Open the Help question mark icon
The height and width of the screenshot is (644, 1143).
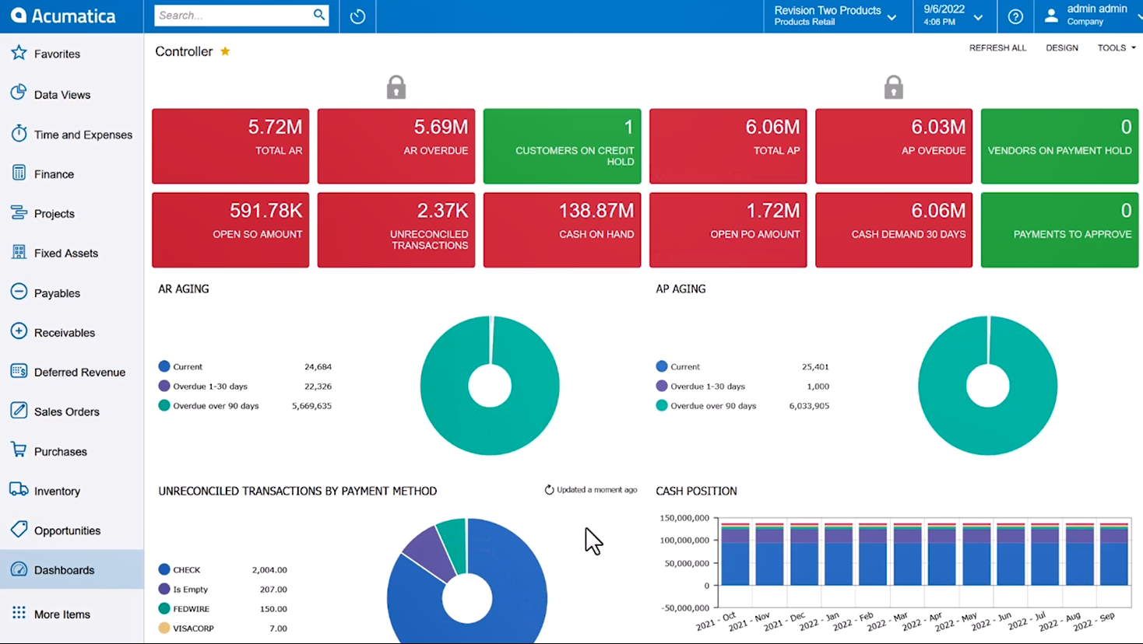click(x=1015, y=16)
